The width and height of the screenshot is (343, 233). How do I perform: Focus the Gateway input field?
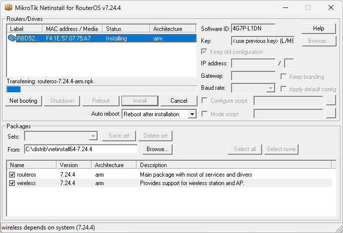coord(253,76)
